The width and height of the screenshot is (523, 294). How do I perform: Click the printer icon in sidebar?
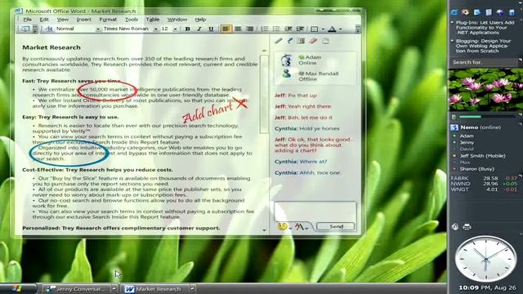click(x=467, y=227)
